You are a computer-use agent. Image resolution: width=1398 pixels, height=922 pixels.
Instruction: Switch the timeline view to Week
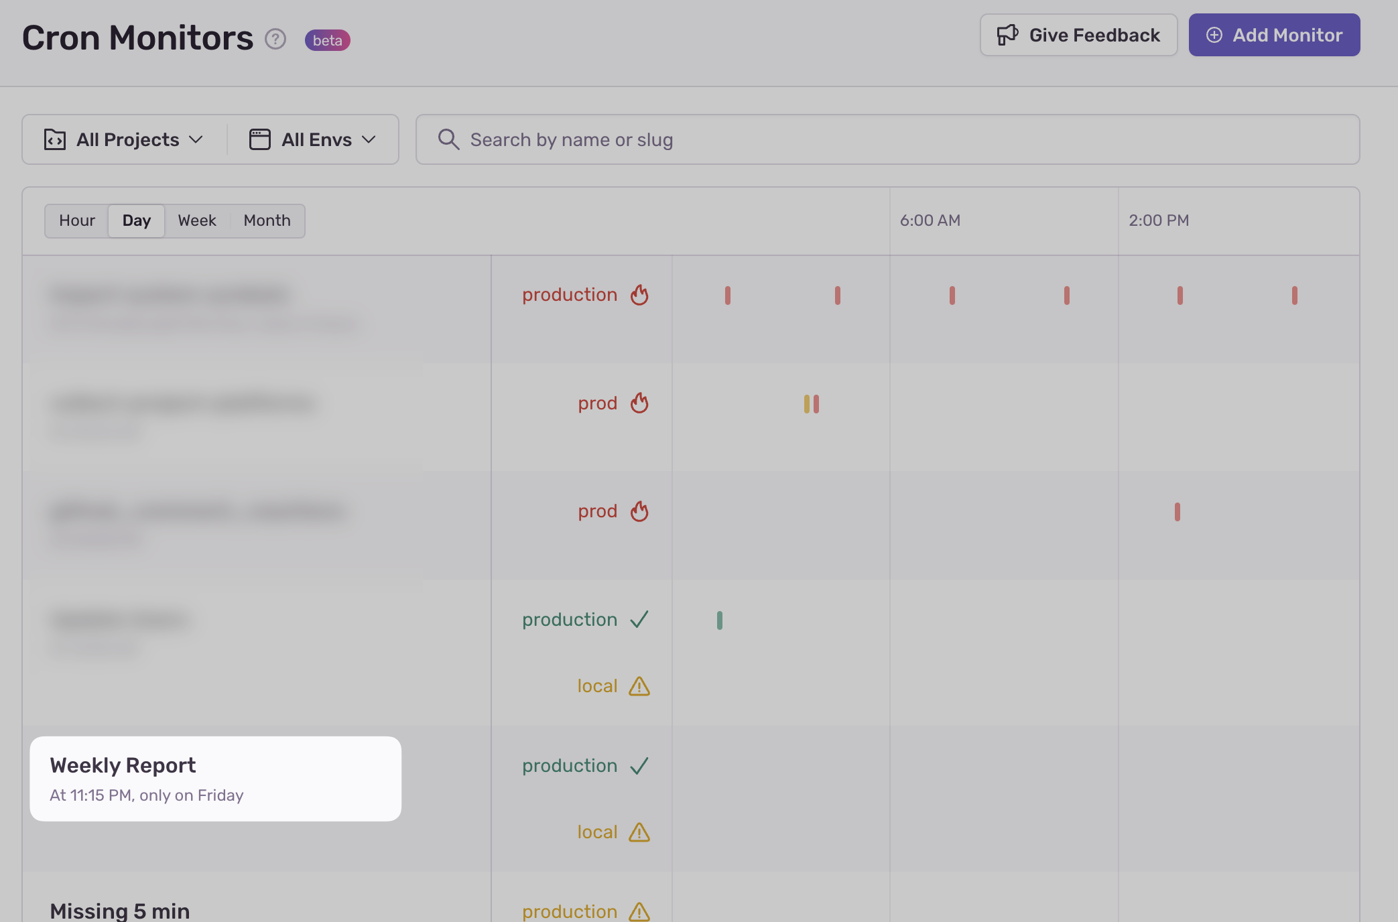(x=196, y=220)
